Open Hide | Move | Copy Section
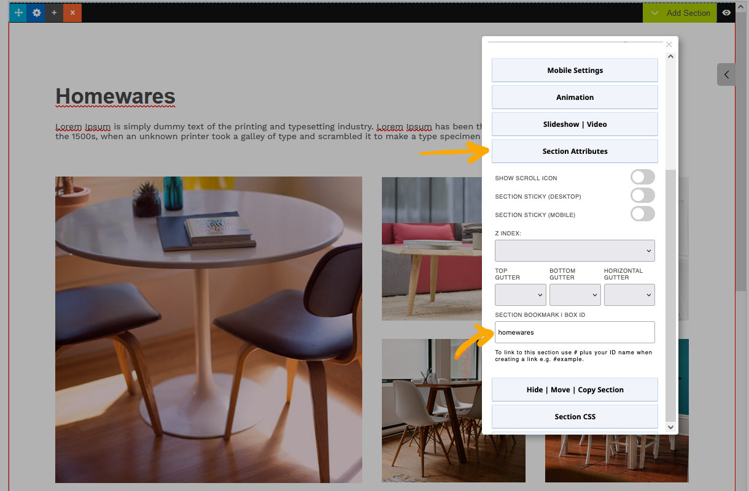The width and height of the screenshot is (749, 491). tap(575, 390)
